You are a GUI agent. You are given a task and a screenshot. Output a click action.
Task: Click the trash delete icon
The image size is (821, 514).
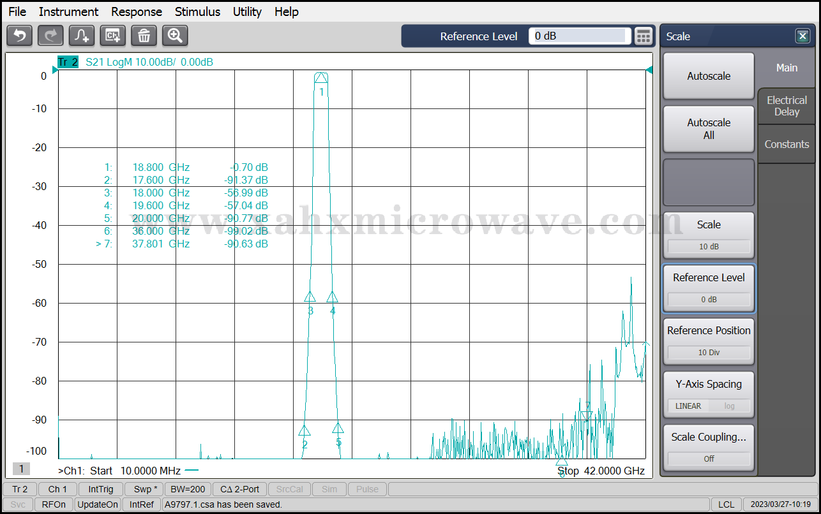pos(144,36)
